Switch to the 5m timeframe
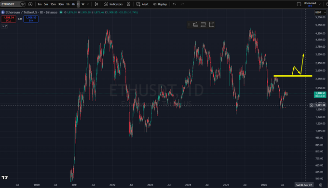The height and width of the screenshot is (188, 328). coord(46,4)
